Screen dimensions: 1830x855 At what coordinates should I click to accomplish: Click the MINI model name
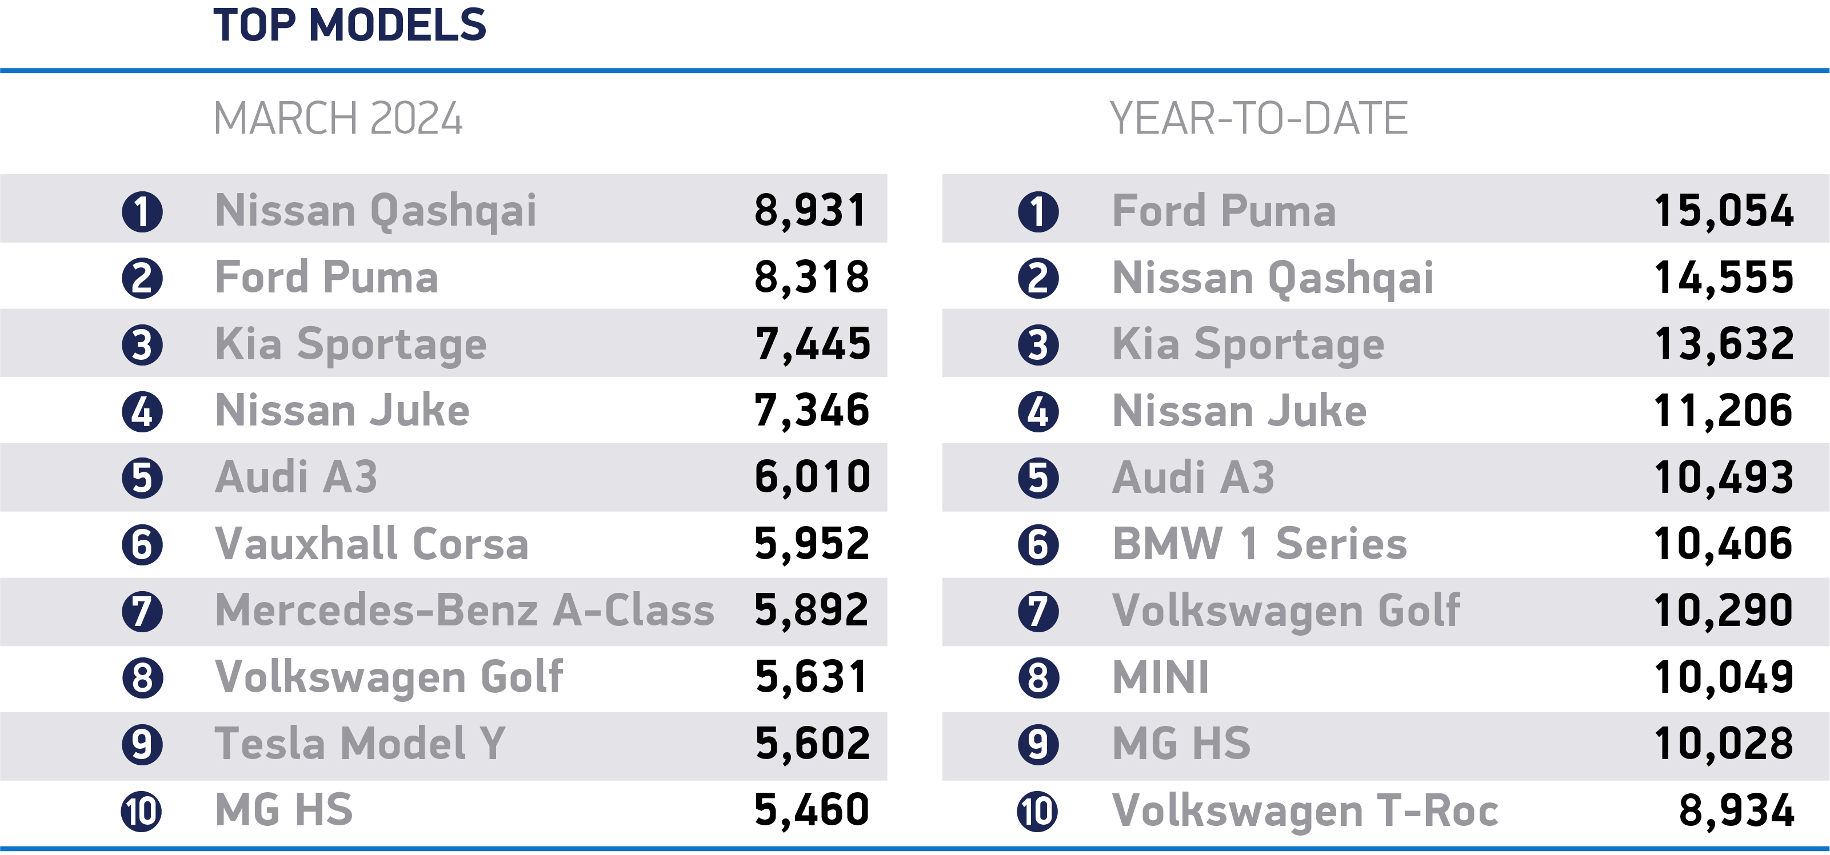click(1160, 677)
